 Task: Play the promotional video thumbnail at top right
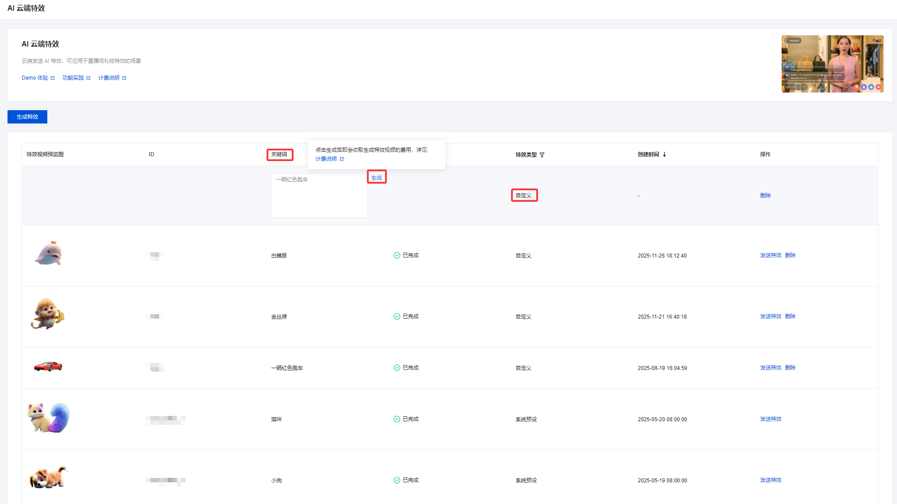click(832, 64)
